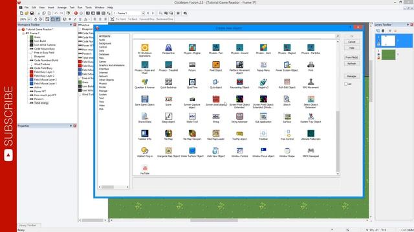Open the zoom percentage dropdown
414x232 pixels.
(29, 19)
